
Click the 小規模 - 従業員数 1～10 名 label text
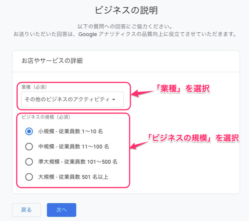coord(71,131)
